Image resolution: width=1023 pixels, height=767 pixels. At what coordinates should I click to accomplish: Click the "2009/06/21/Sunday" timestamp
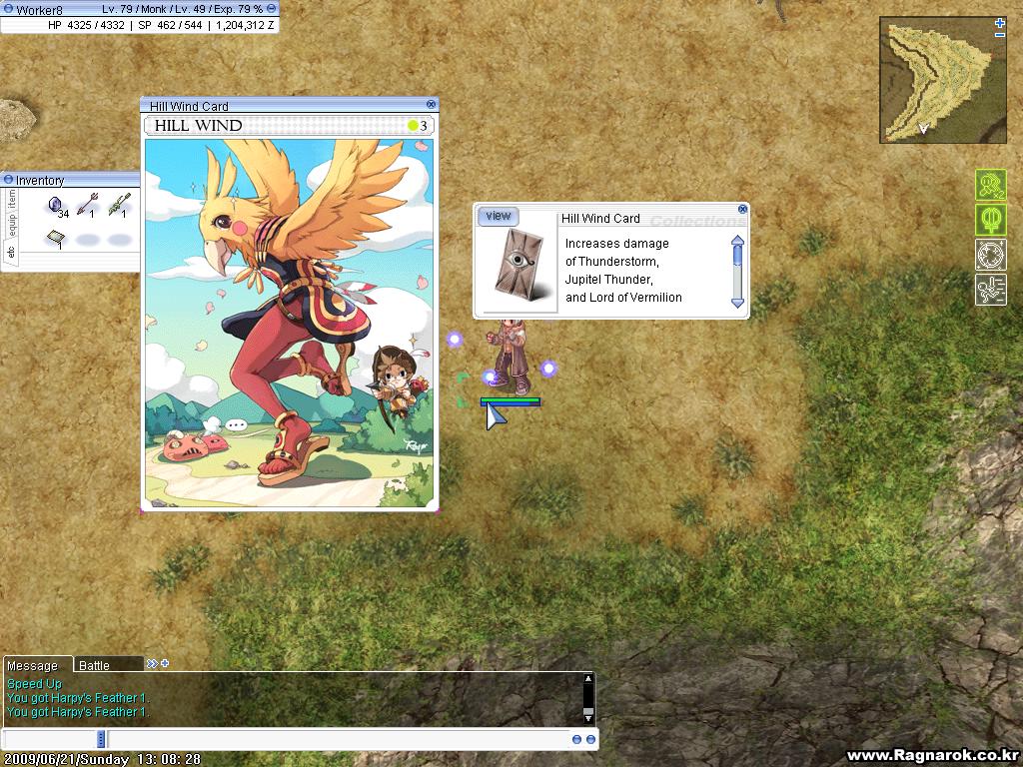(65, 759)
